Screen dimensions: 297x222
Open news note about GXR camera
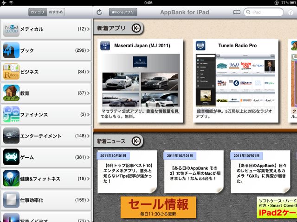(260, 172)
